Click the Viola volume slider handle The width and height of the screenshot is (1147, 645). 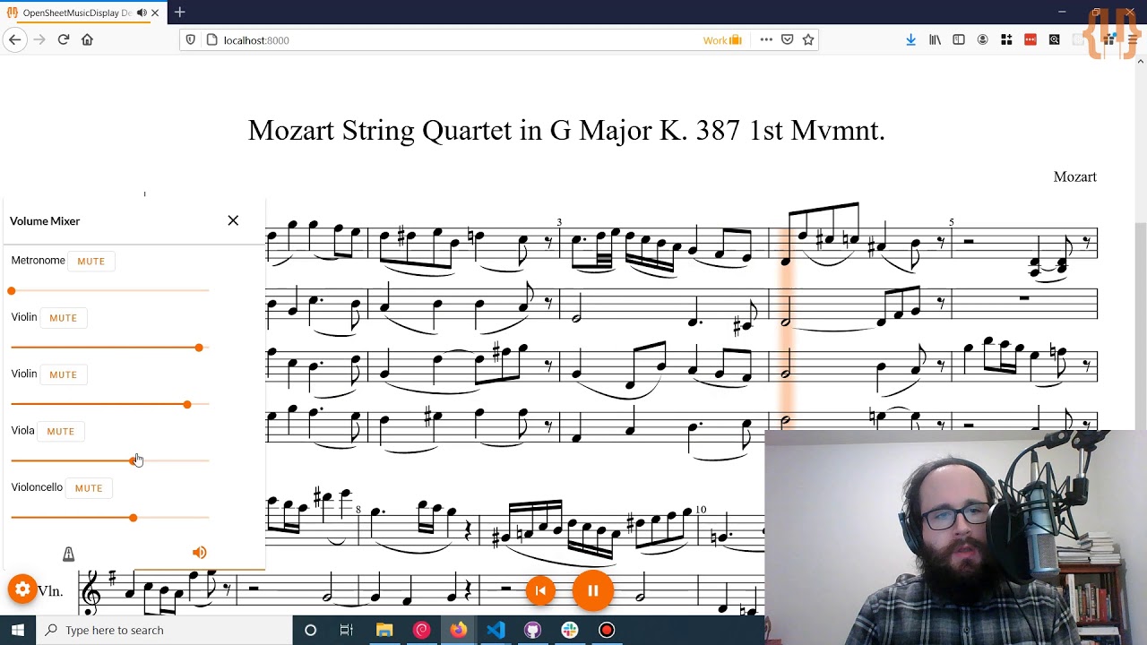[x=135, y=460]
